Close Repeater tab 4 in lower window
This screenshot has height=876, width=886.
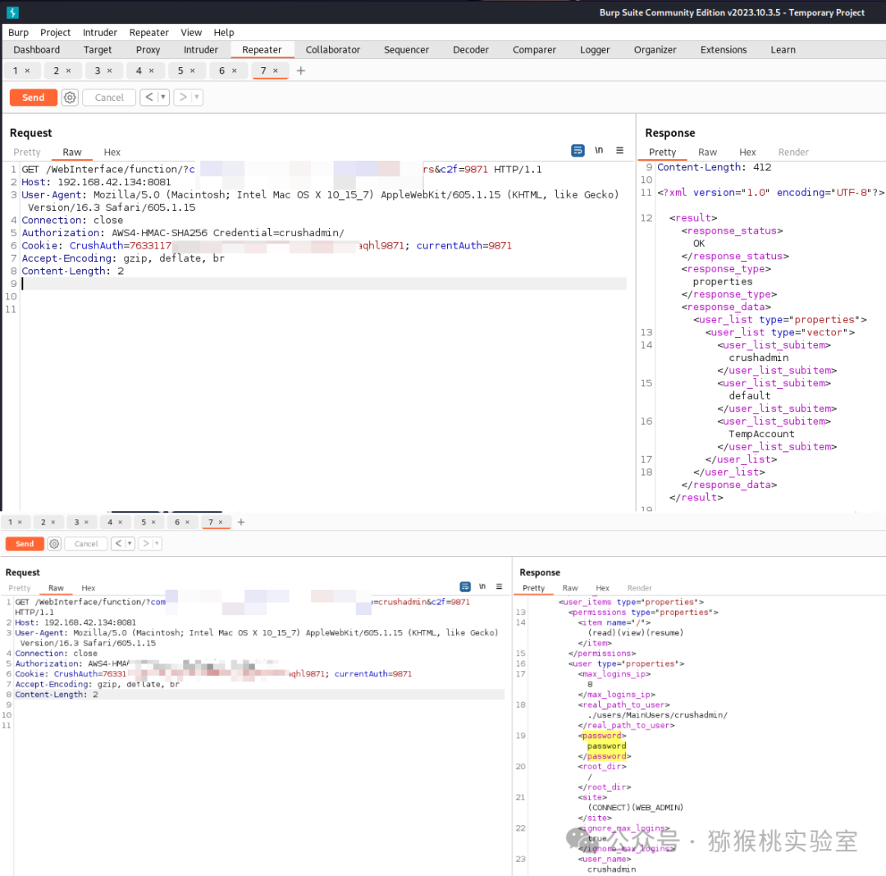tap(121, 522)
